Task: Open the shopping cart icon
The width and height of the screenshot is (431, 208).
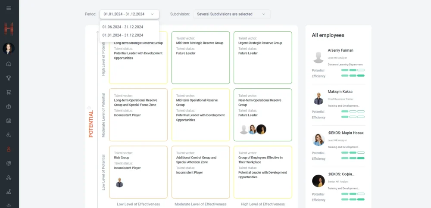Action: click(9, 92)
